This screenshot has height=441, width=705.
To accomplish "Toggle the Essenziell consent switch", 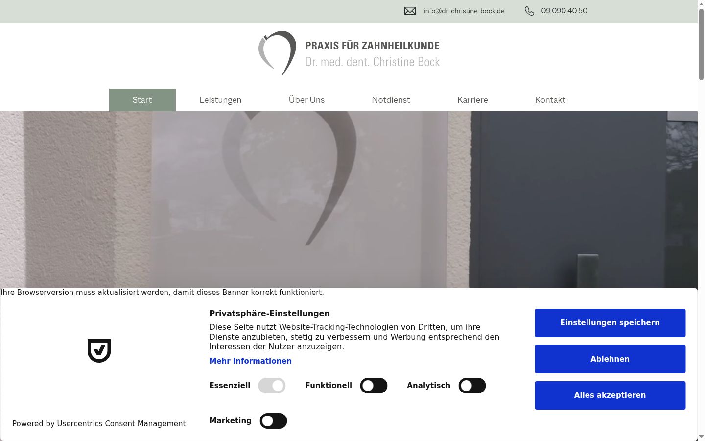I will pyautogui.click(x=272, y=386).
